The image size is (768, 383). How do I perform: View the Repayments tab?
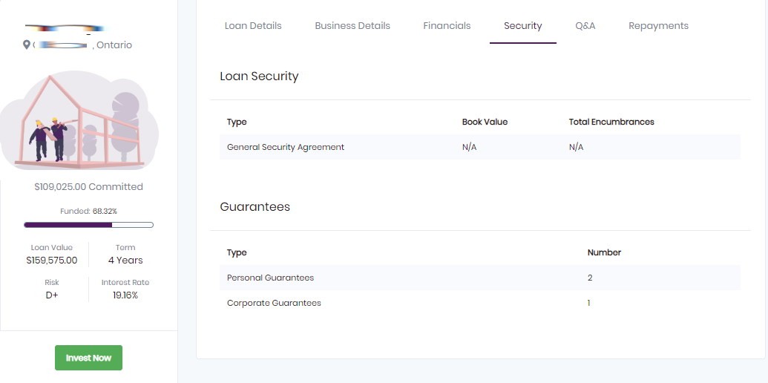tap(658, 26)
